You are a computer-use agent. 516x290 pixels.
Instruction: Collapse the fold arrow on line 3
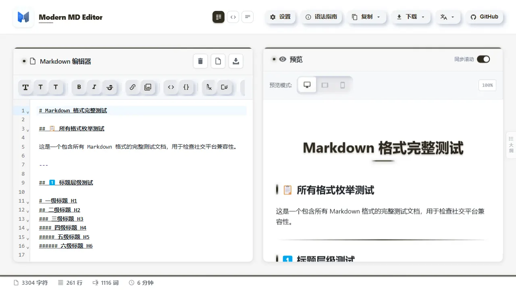click(28, 130)
